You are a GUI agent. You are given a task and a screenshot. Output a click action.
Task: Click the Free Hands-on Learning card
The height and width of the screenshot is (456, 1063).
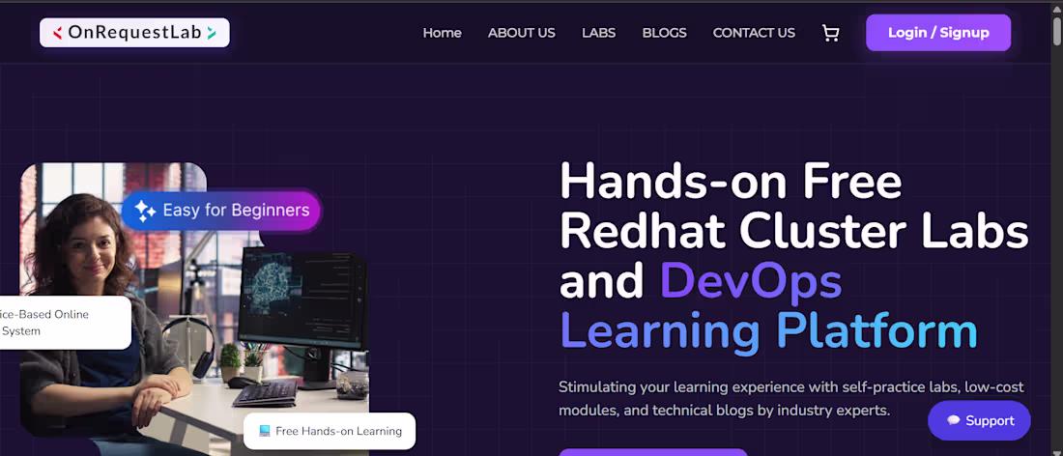pyautogui.click(x=330, y=431)
